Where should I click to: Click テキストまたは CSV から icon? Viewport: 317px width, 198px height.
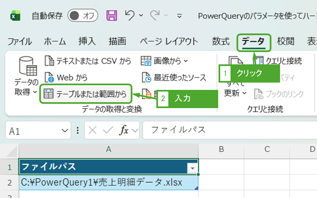pyautogui.click(x=49, y=61)
